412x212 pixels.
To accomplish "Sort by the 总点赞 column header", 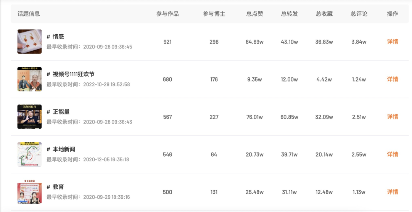I will click(254, 14).
